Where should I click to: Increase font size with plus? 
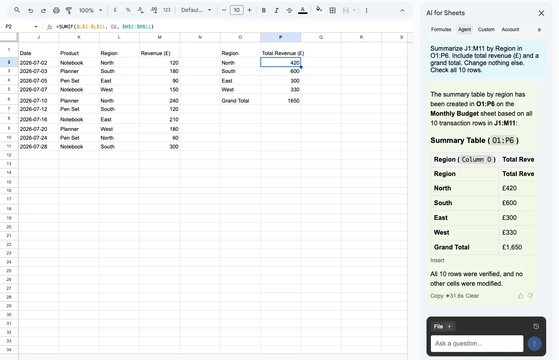[x=250, y=10]
